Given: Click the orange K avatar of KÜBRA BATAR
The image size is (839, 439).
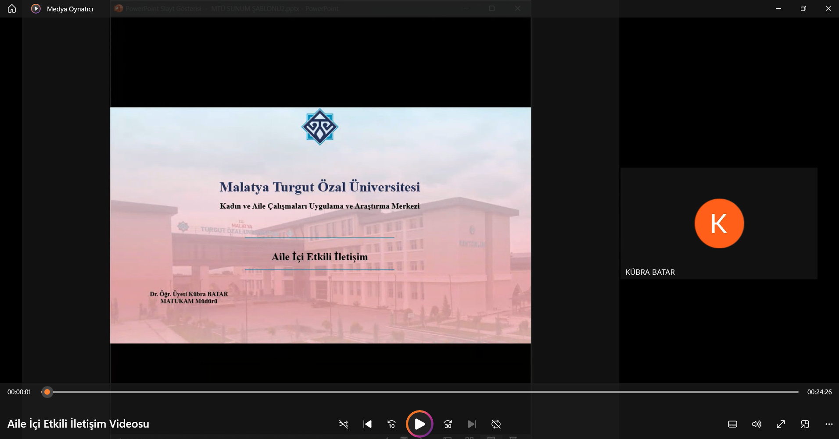Looking at the screenshot, I should point(719,223).
